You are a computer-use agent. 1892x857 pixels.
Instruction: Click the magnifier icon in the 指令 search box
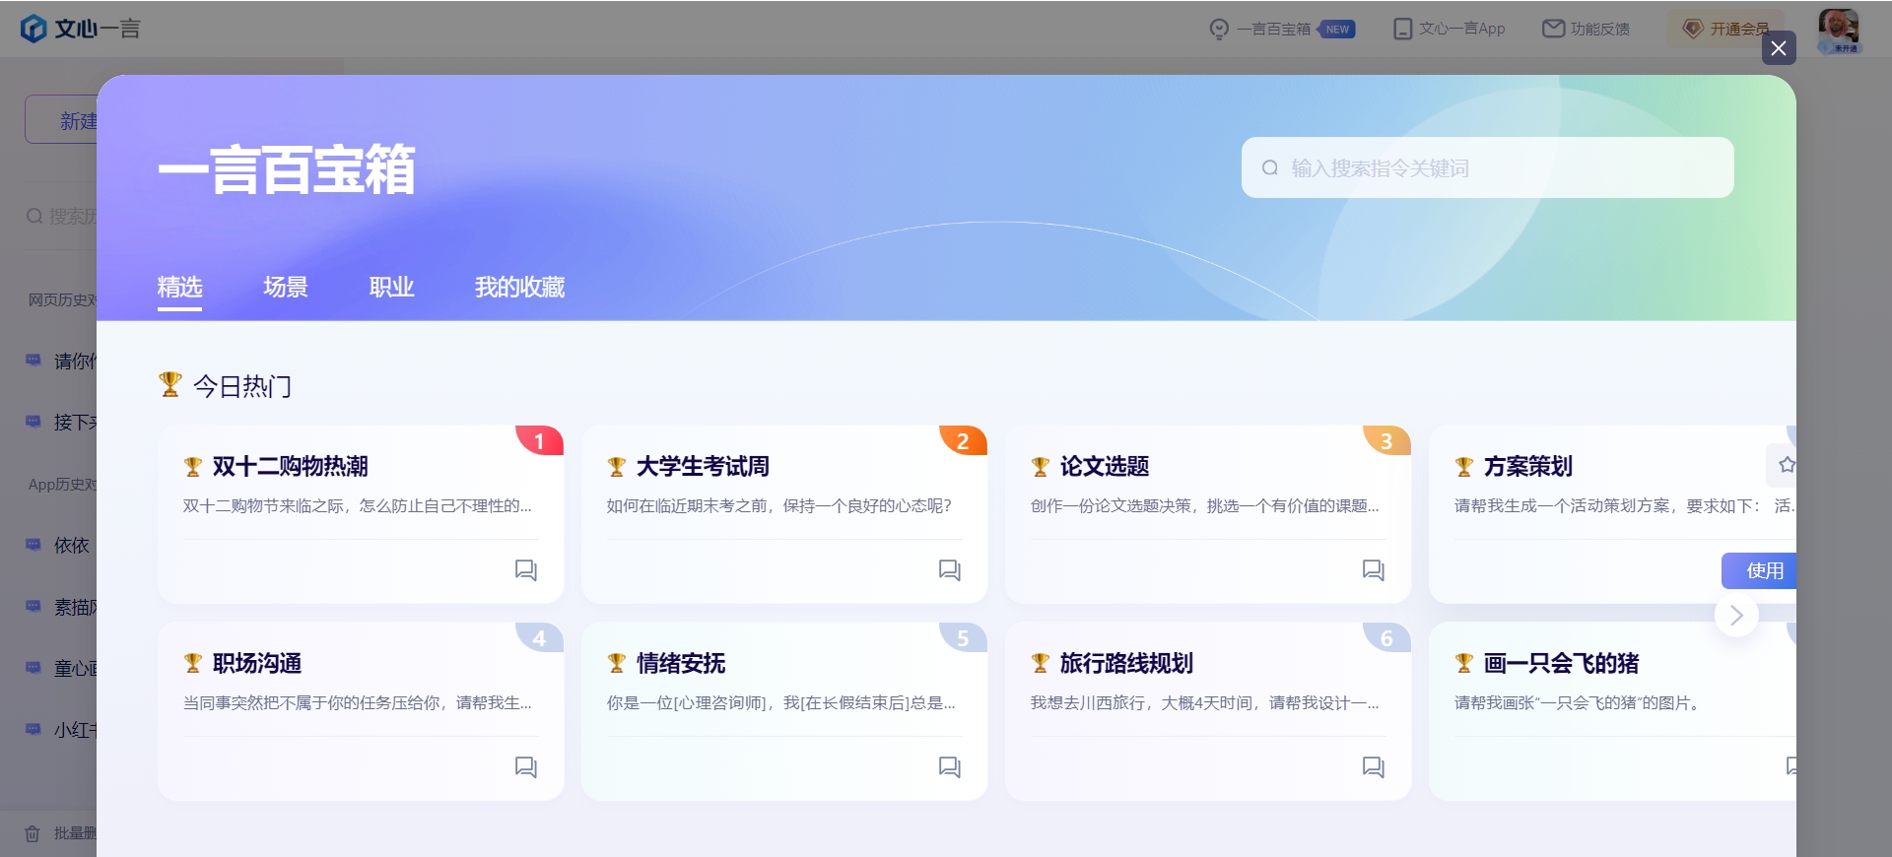(1270, 168)
